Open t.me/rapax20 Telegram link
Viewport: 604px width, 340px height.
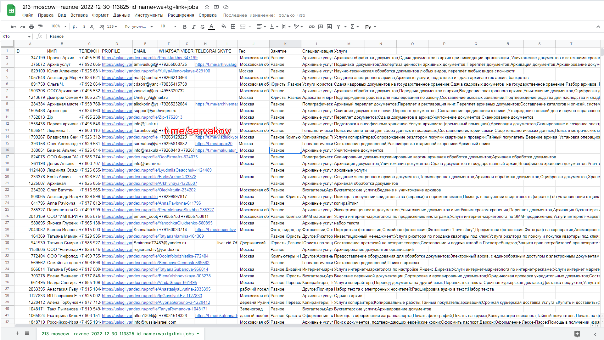(x=214, y=144)
